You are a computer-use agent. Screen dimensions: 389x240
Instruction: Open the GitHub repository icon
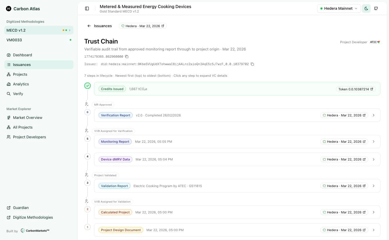pyautogui.click(x=376, y=8)
